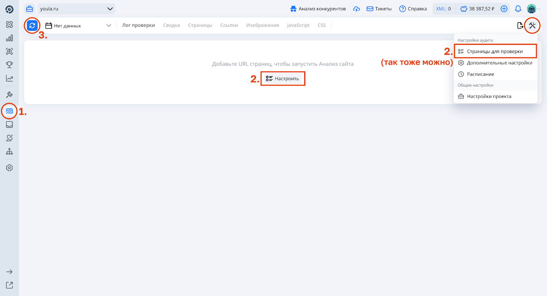Open the 'Нет данных' date dropdown
The image size is (547, 296).
(78, 26)
